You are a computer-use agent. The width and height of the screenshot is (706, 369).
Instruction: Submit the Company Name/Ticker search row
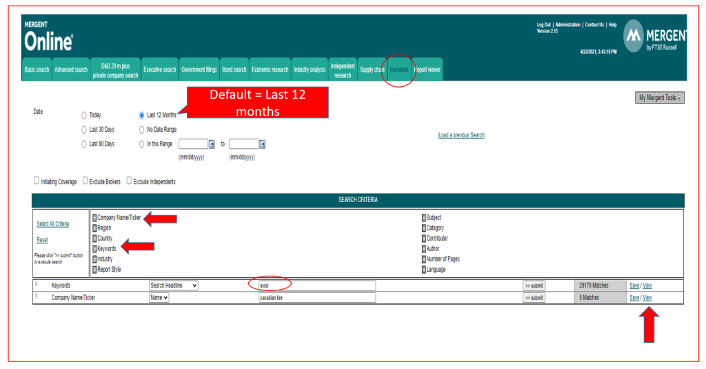tap(534, 298)
